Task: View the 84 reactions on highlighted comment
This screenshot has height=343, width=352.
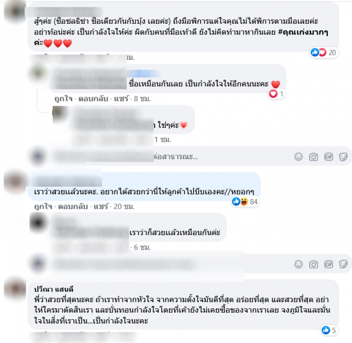Action: [x=245, y=202]
